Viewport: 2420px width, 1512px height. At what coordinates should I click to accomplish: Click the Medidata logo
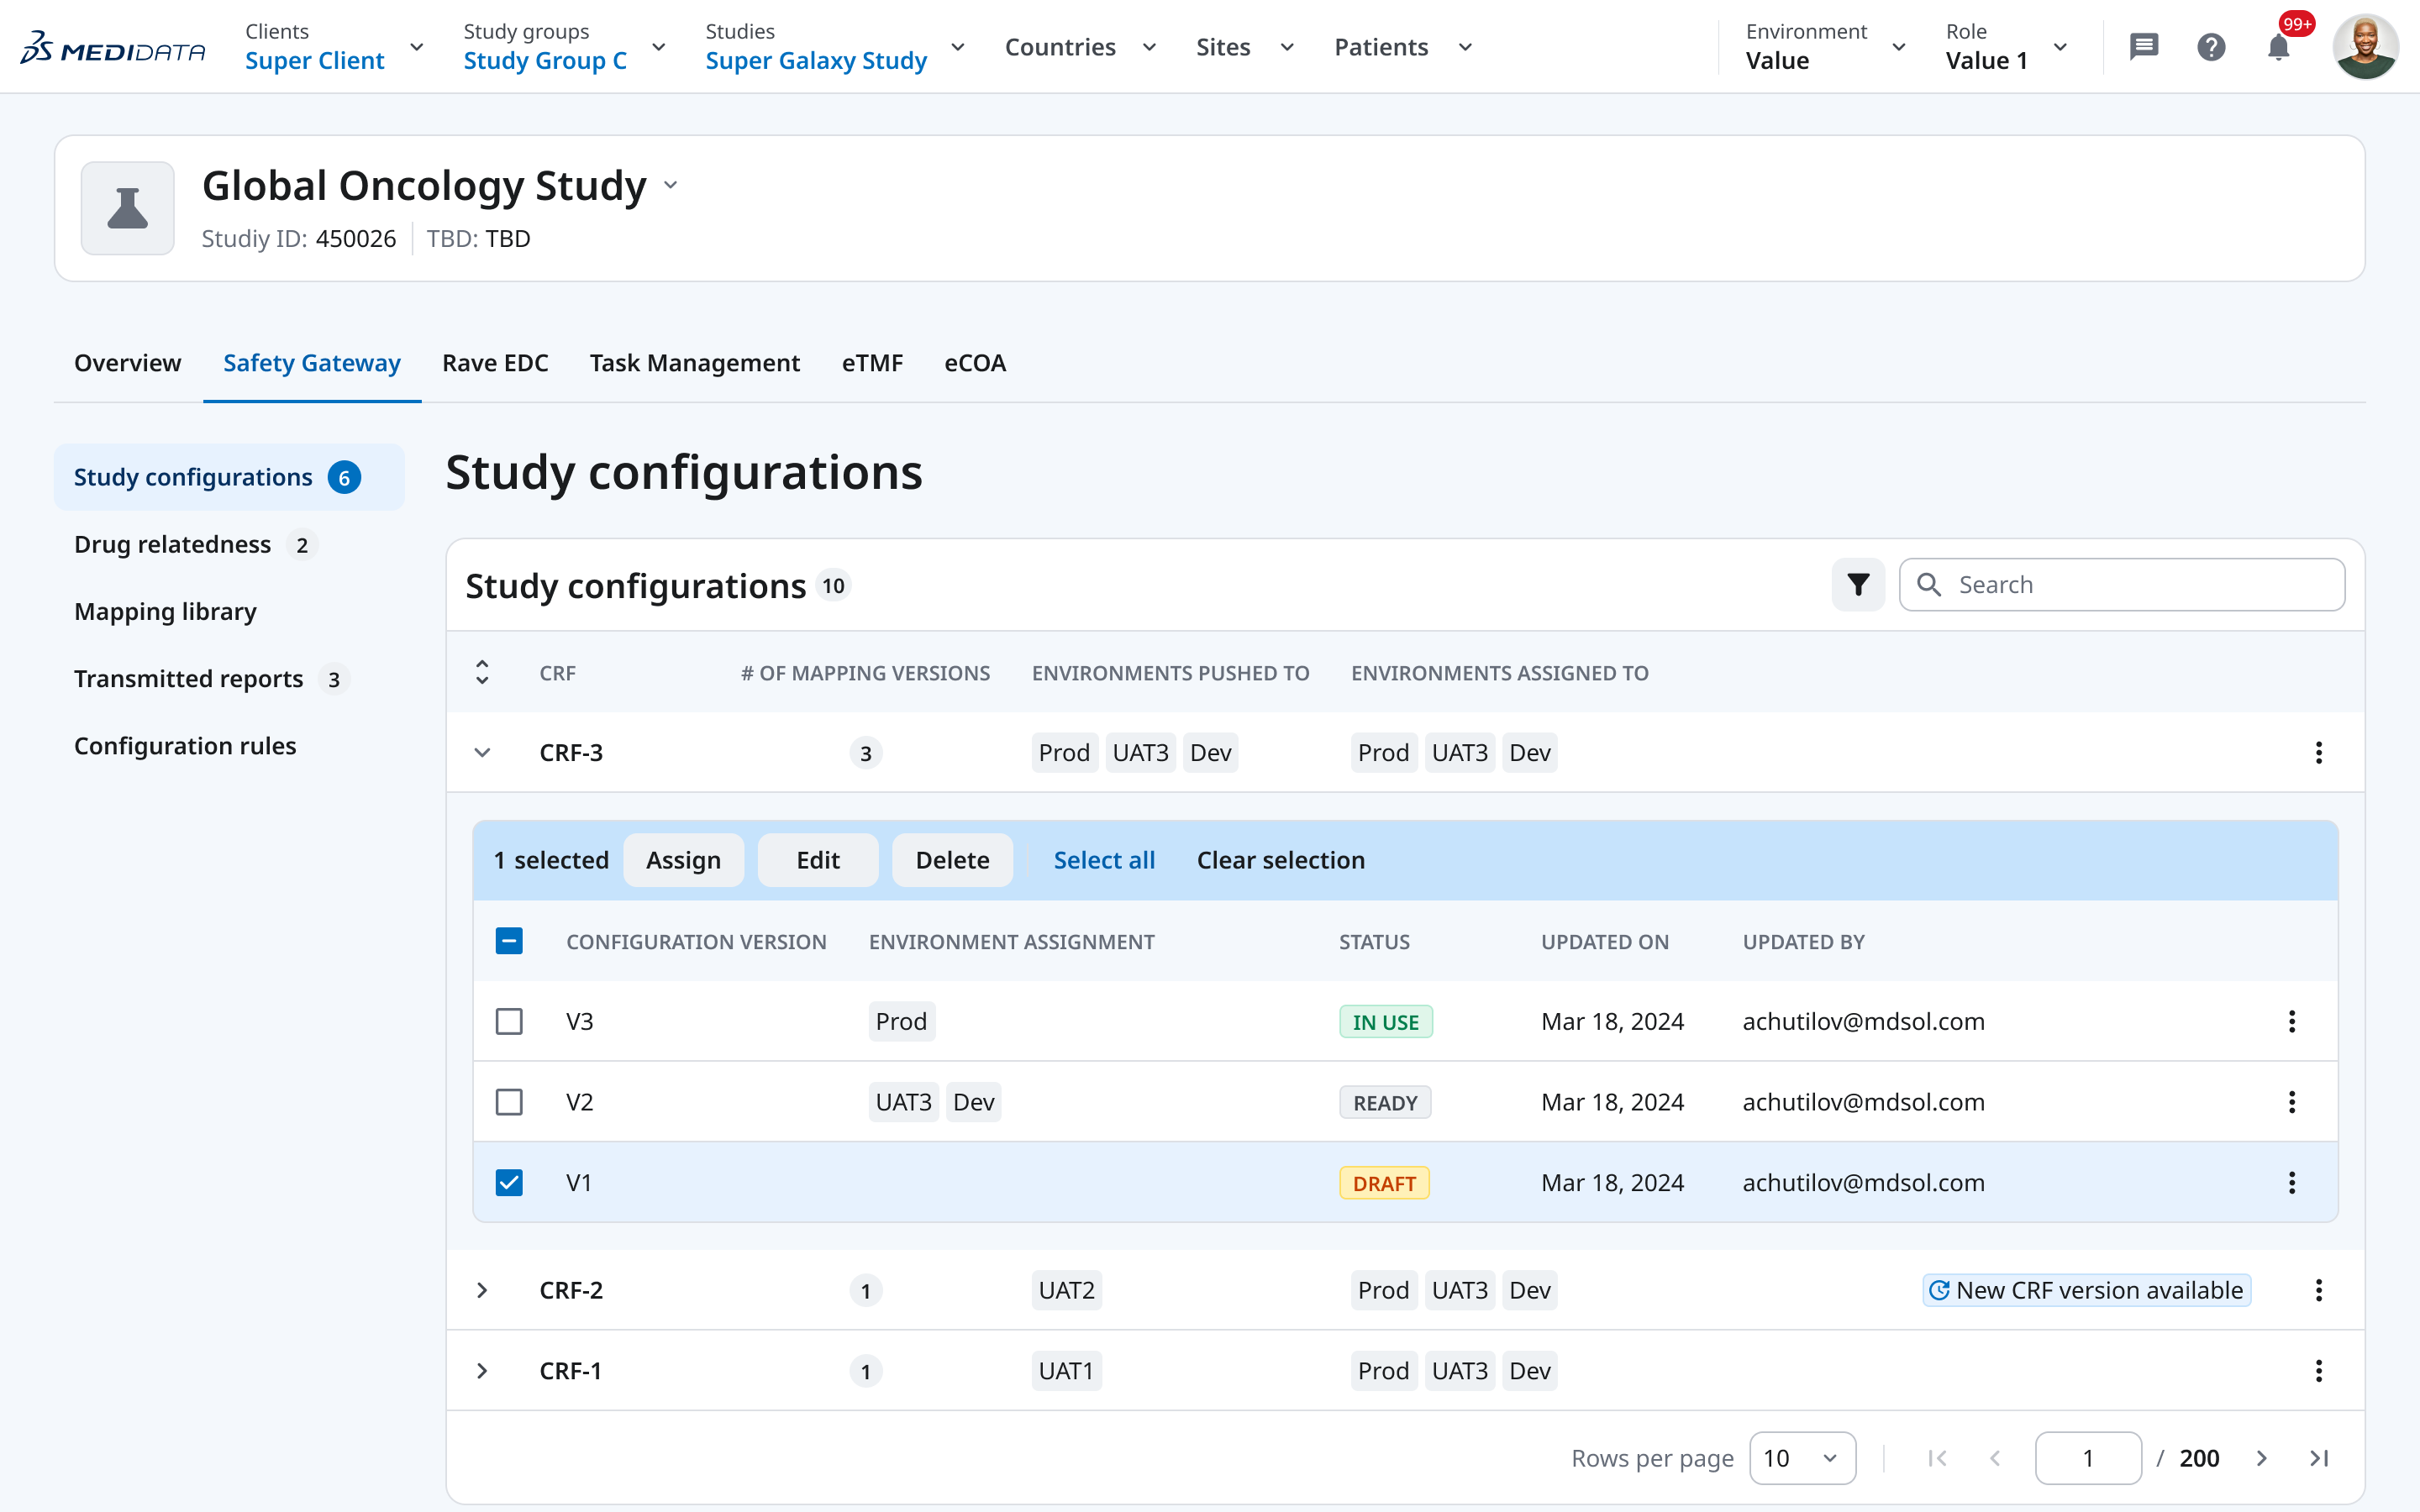[x=113, y=46]
